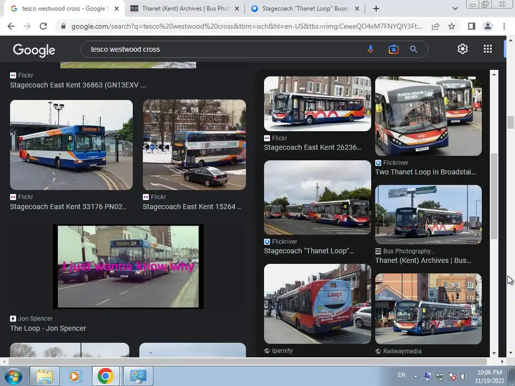Search by image with camera icon

tap(393, 49)
